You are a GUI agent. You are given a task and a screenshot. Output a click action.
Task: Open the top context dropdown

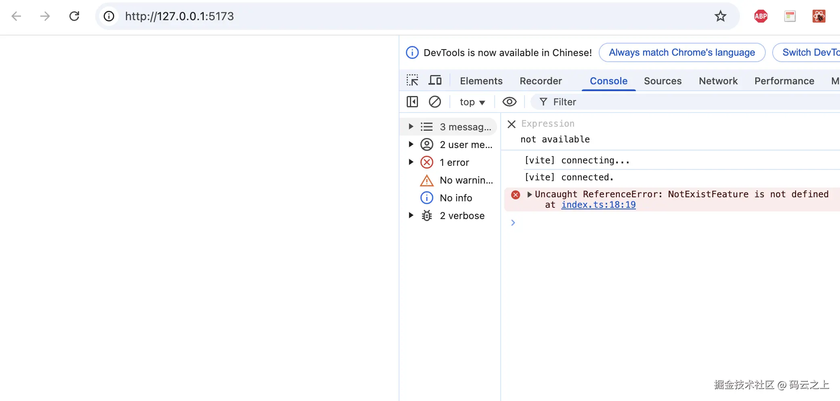click(x=472, y=102)
